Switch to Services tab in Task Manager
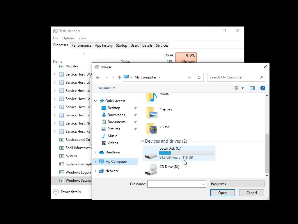 coord(162,45)
